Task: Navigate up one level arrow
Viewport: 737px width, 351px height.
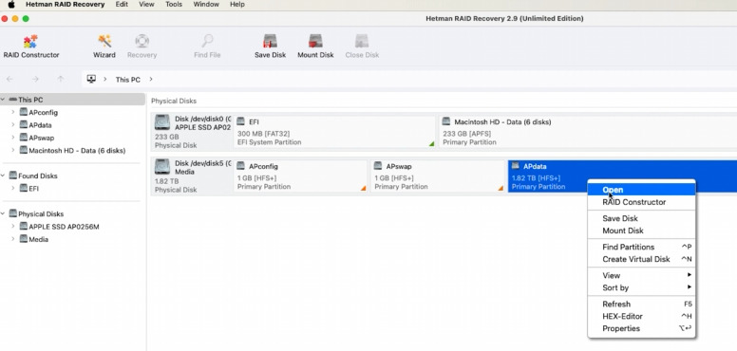Action: point(60,80)
